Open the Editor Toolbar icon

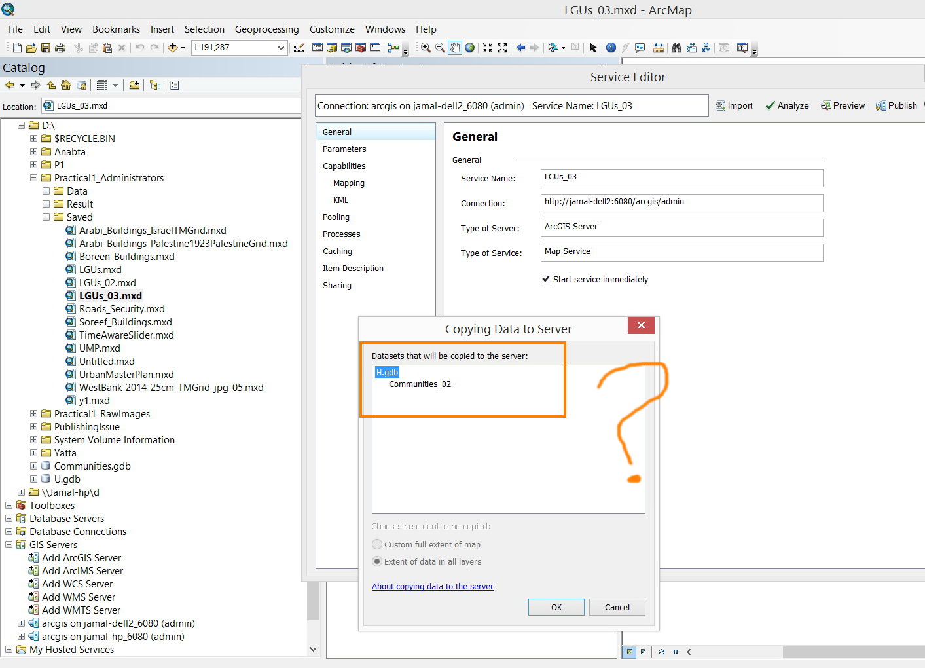click(299, 48)
